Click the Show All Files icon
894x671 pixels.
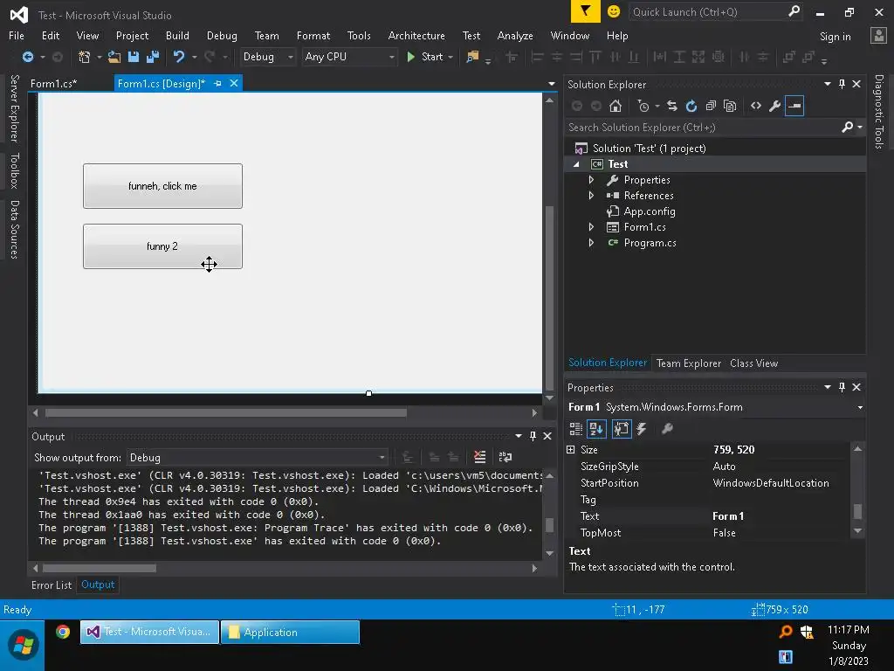tap(730, 106)
